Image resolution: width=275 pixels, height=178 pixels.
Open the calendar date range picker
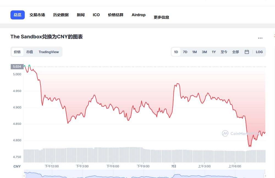[x=247, y=52]
